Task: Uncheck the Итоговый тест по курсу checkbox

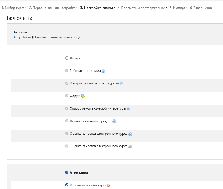Action: pos(67,185)
